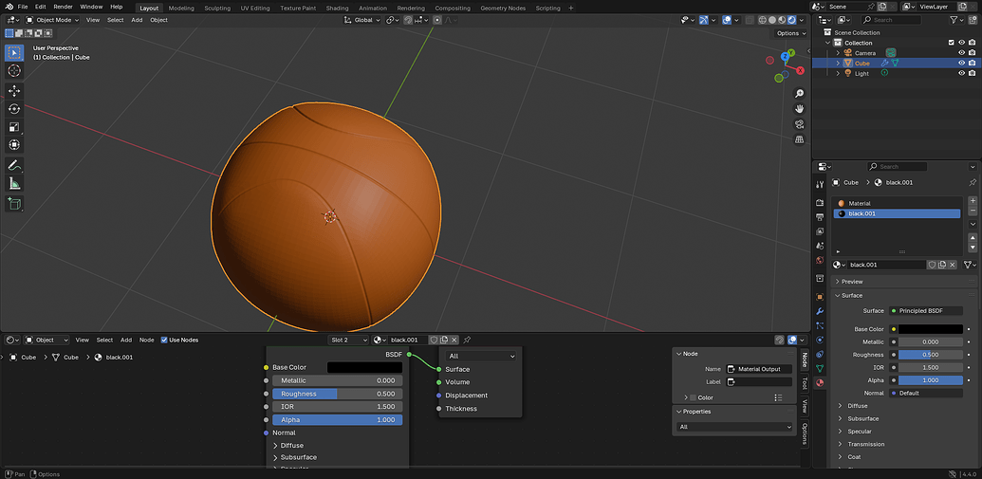The width and height of the screenshot is (982, 479).
Task: Choose the Move tool
Action: click(14, 91)
